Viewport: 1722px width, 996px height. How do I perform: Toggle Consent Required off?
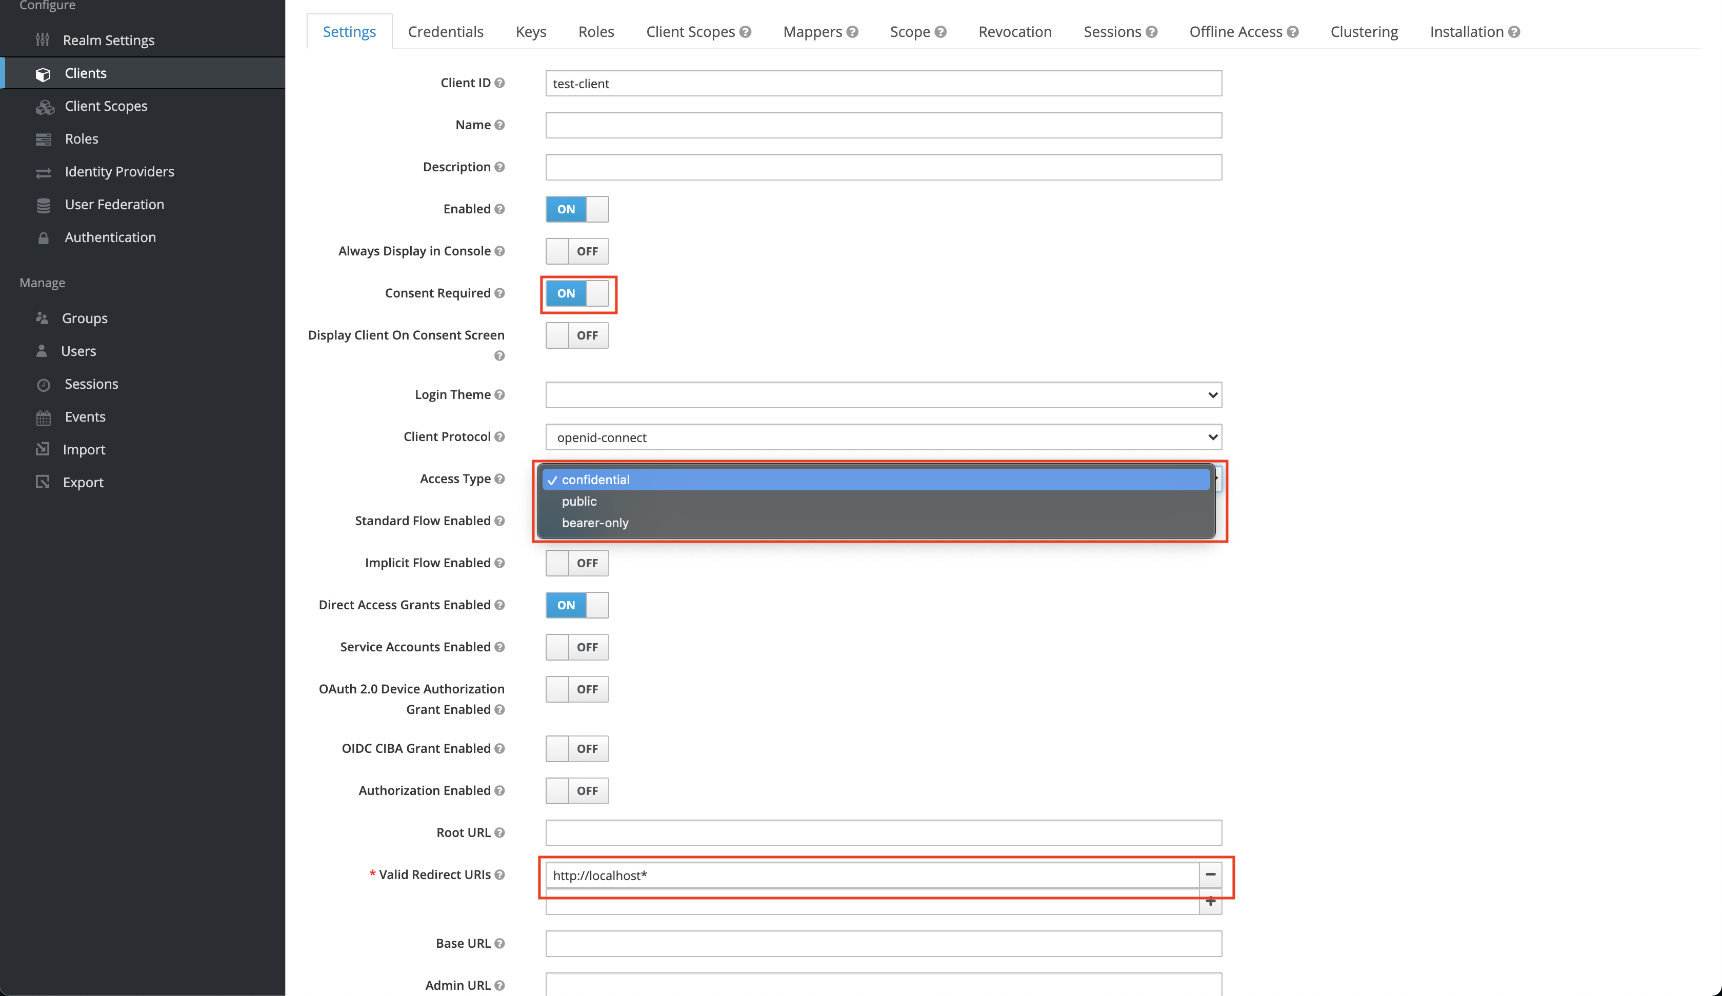(578, 294)
